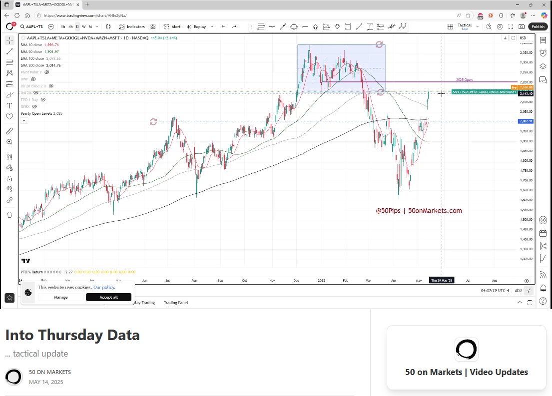Click the link drawings chain icon

tap(9, 200)
